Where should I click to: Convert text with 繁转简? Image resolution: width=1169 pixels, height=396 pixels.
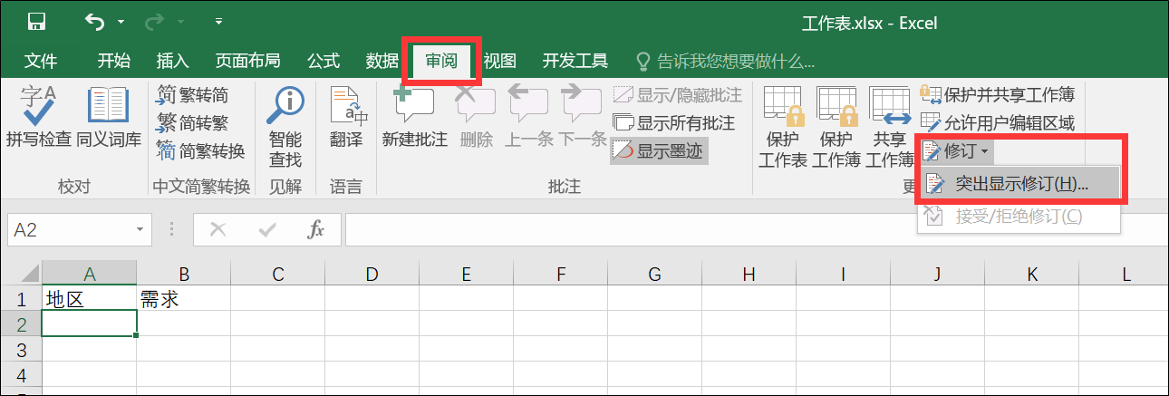[193, 95]
